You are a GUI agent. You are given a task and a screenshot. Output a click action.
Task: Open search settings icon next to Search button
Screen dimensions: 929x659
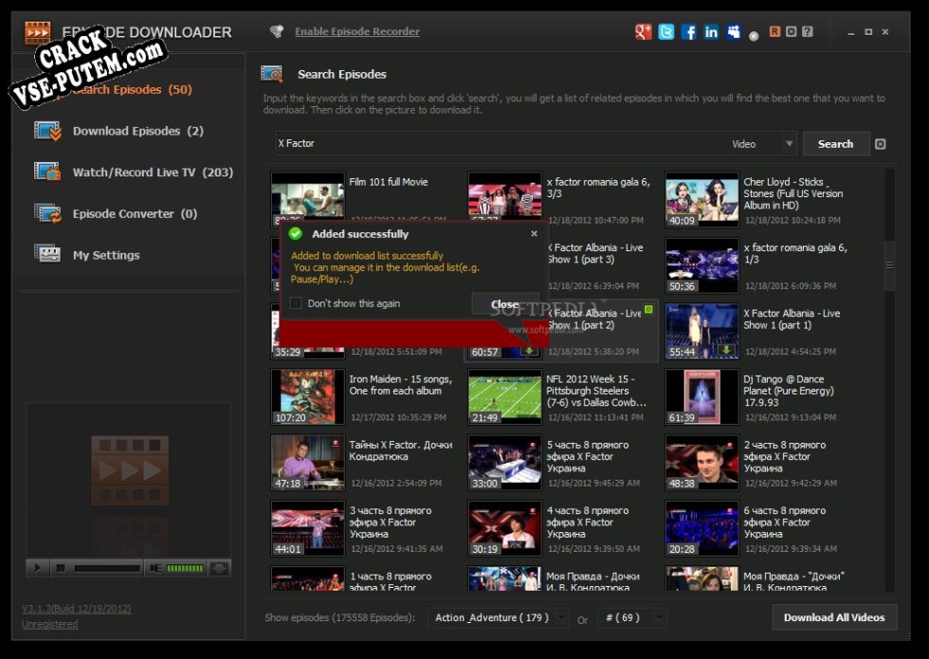tap(881, 144)
